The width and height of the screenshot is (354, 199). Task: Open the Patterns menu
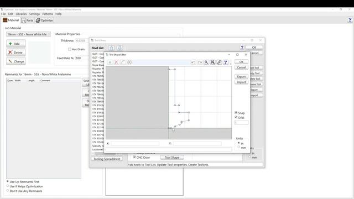coord(48,14)
